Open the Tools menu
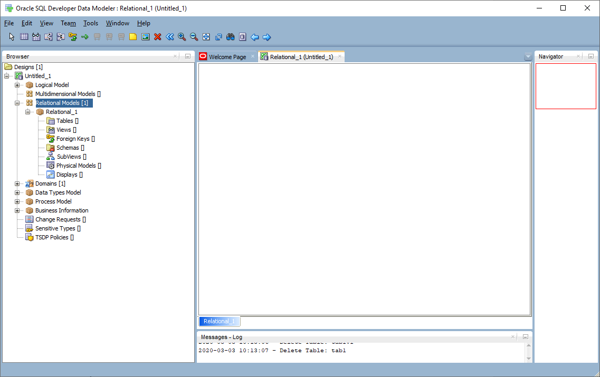The image size is (600, 377). 91,23
